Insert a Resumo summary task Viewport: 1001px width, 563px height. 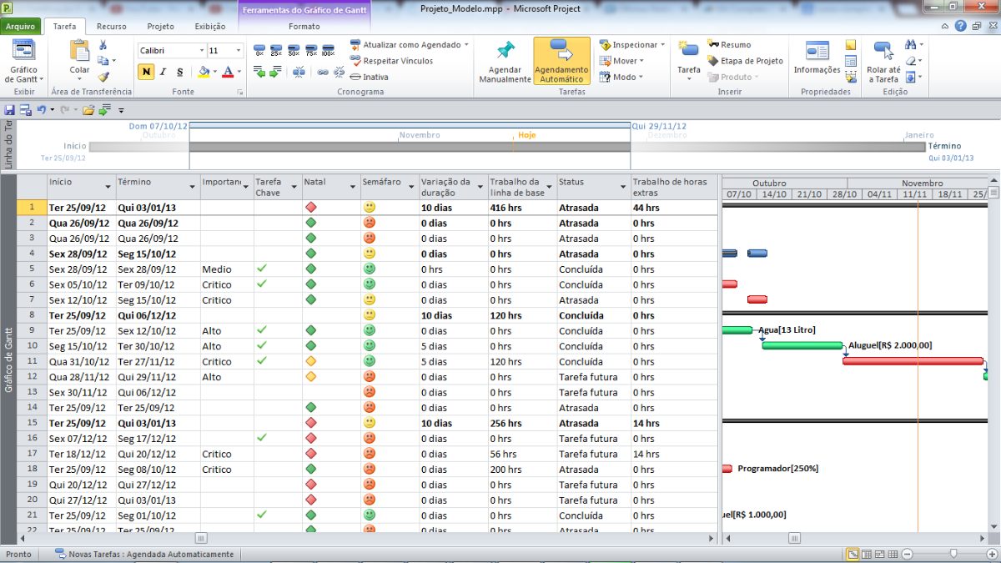729,45
